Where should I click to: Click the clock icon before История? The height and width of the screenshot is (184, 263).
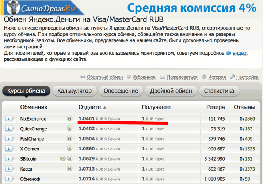coord(204,77)
